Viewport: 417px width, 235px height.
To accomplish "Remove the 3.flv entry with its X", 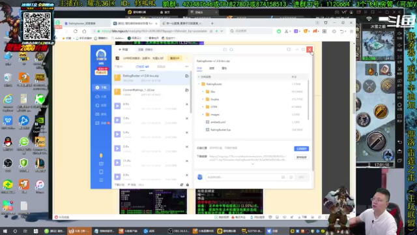I will coord(187,147).
